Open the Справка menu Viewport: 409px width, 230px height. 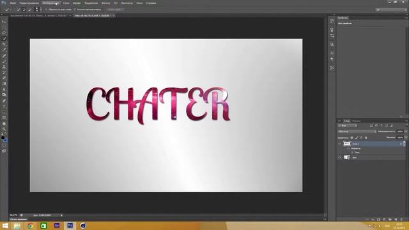tap(151, 3)
